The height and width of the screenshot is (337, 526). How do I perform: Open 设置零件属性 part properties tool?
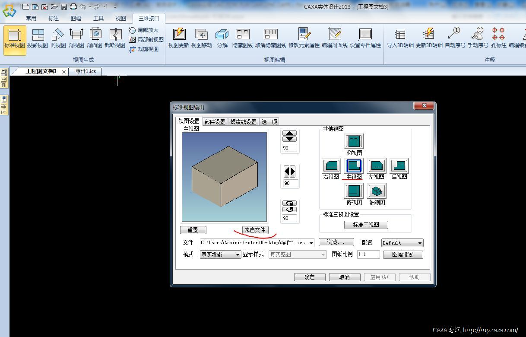[365, 38]
